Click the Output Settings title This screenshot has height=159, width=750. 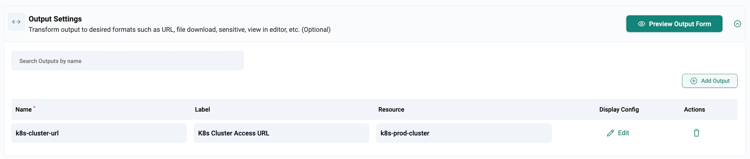(55, 19)
